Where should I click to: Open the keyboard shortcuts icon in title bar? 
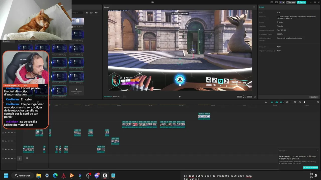tap(276, 2)
